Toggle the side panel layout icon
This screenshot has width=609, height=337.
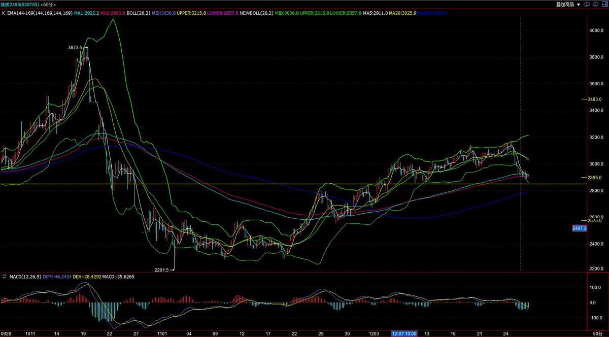pos(604,4)
